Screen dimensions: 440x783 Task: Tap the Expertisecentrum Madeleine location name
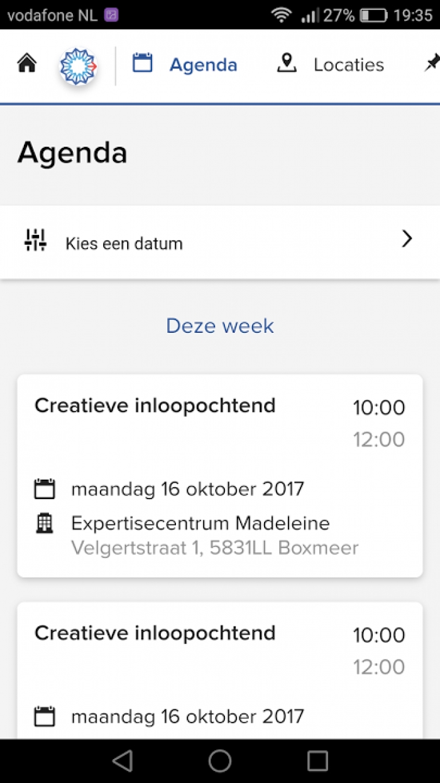point(200,523)
